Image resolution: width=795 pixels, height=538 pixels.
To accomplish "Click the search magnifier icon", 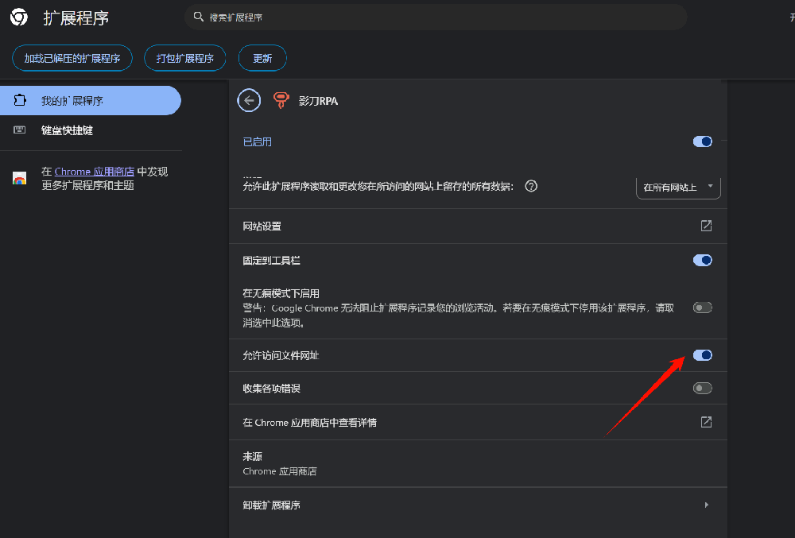I will pyautogui.click(x=198, y=17).
